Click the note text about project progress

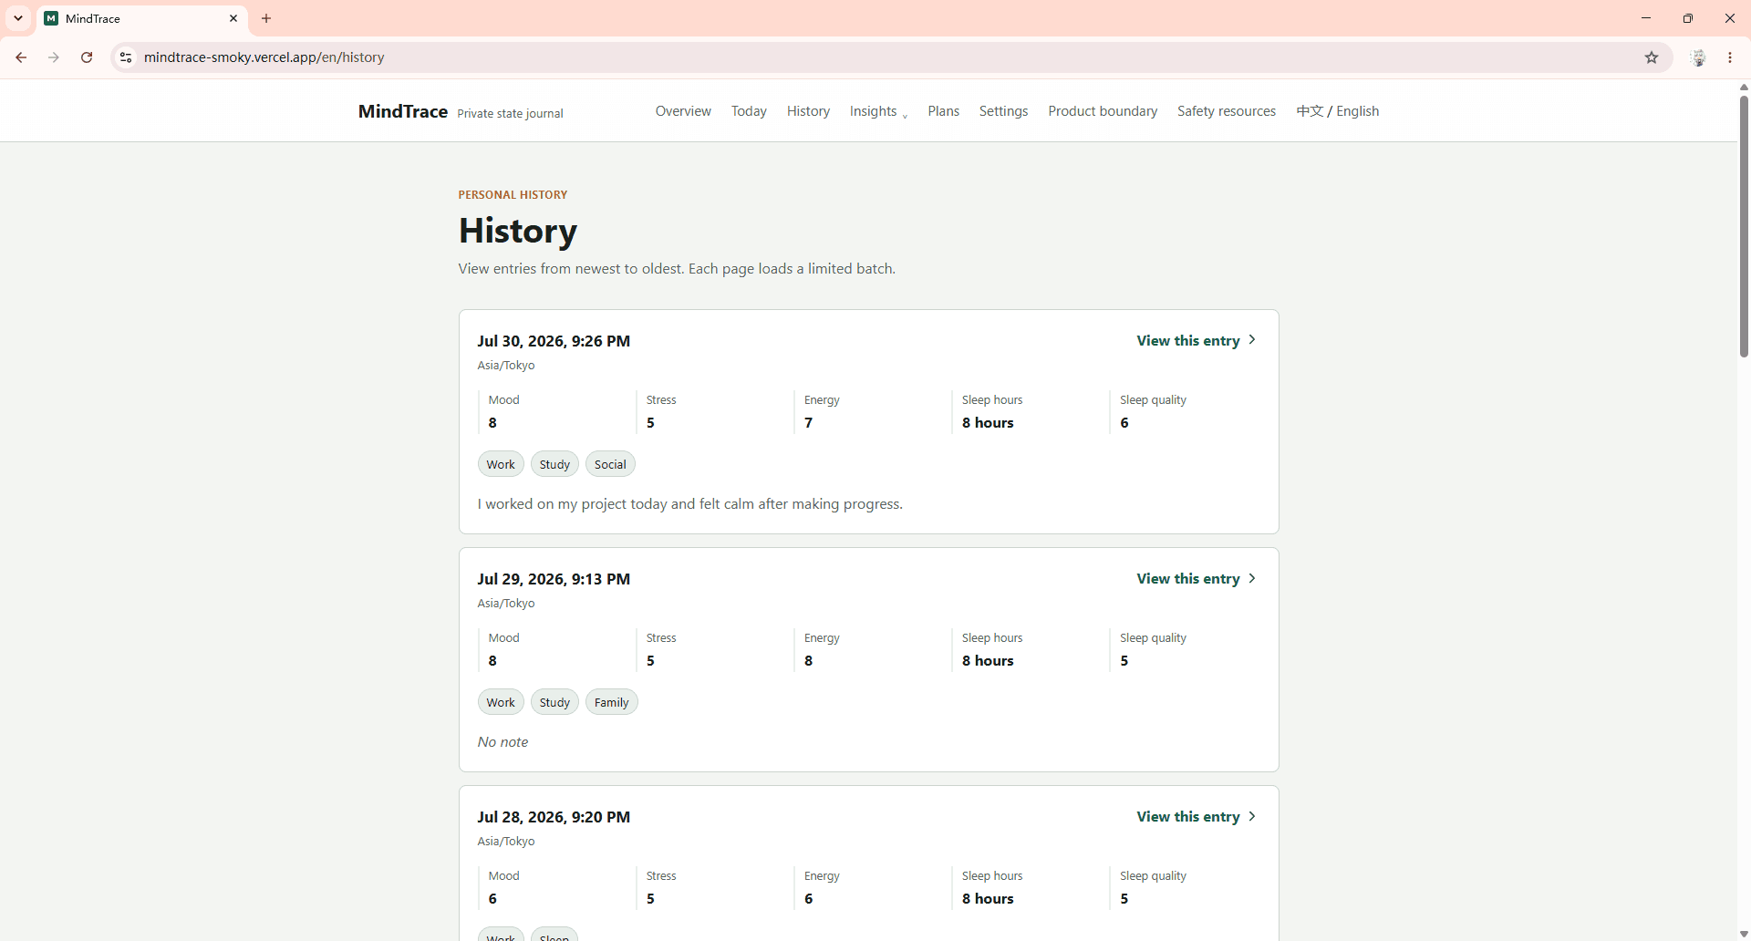[x=690, y=503]
